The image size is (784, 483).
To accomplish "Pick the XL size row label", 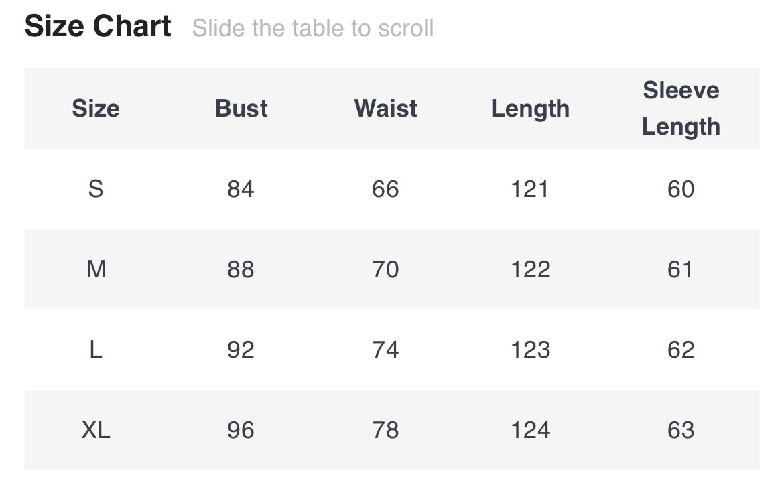I will pyautogui.click(x=96, y=430).
